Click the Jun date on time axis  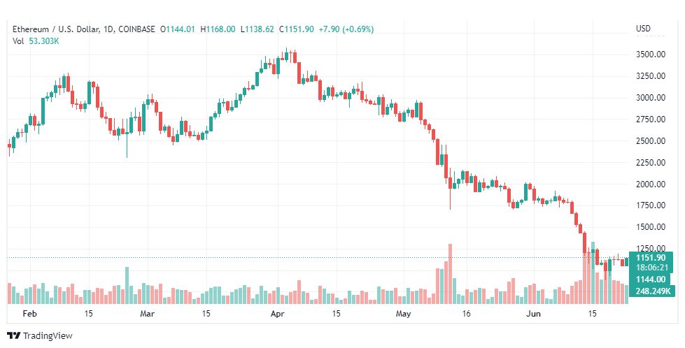(533, 314)
